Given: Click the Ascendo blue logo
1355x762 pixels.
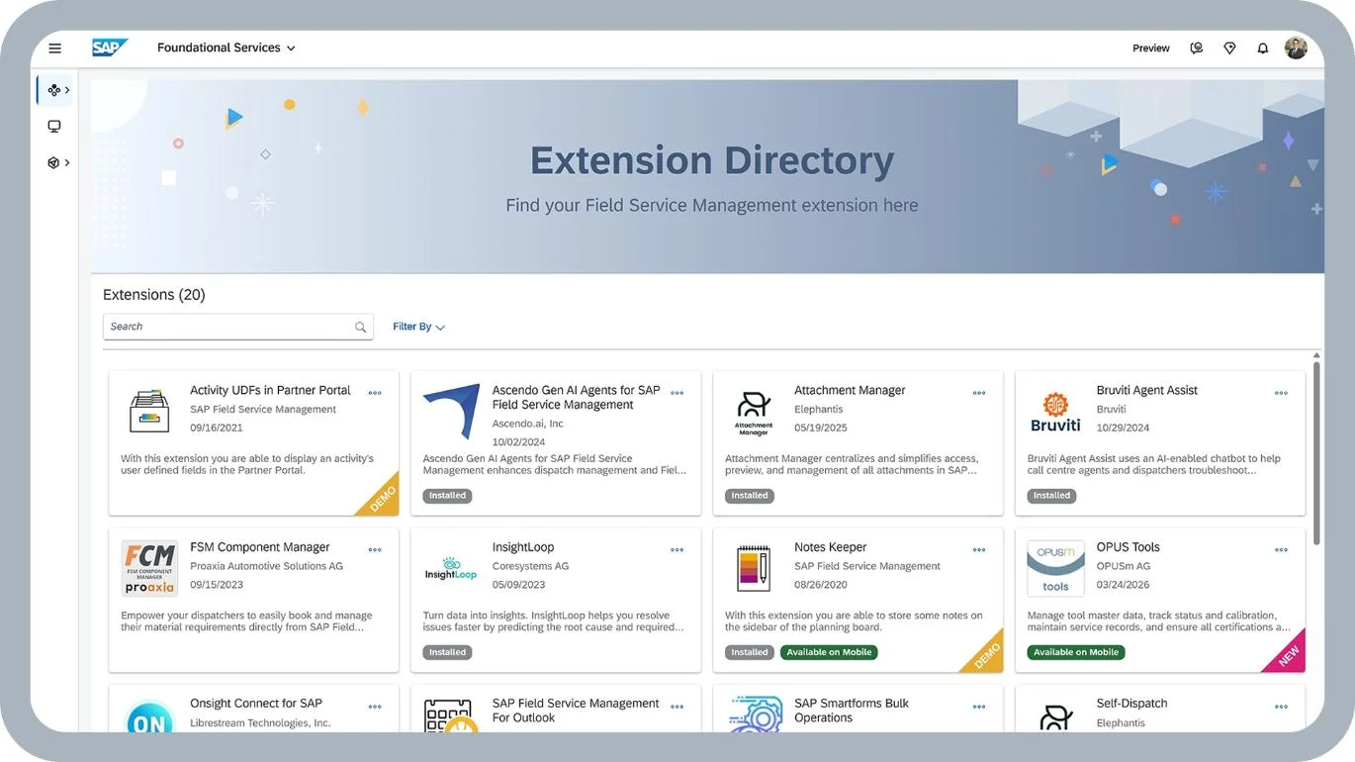Looking at the screenshot, I should (x=451, y=412).
